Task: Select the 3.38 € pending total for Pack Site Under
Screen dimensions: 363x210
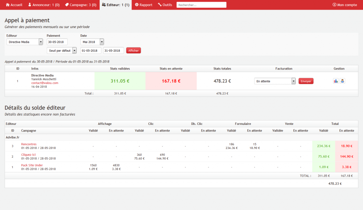Action: click(347, 167)
